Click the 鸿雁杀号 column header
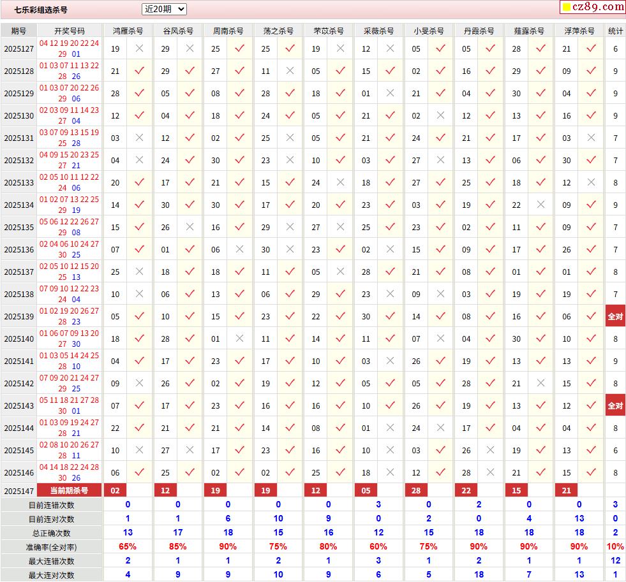 (x=128, y=31)
